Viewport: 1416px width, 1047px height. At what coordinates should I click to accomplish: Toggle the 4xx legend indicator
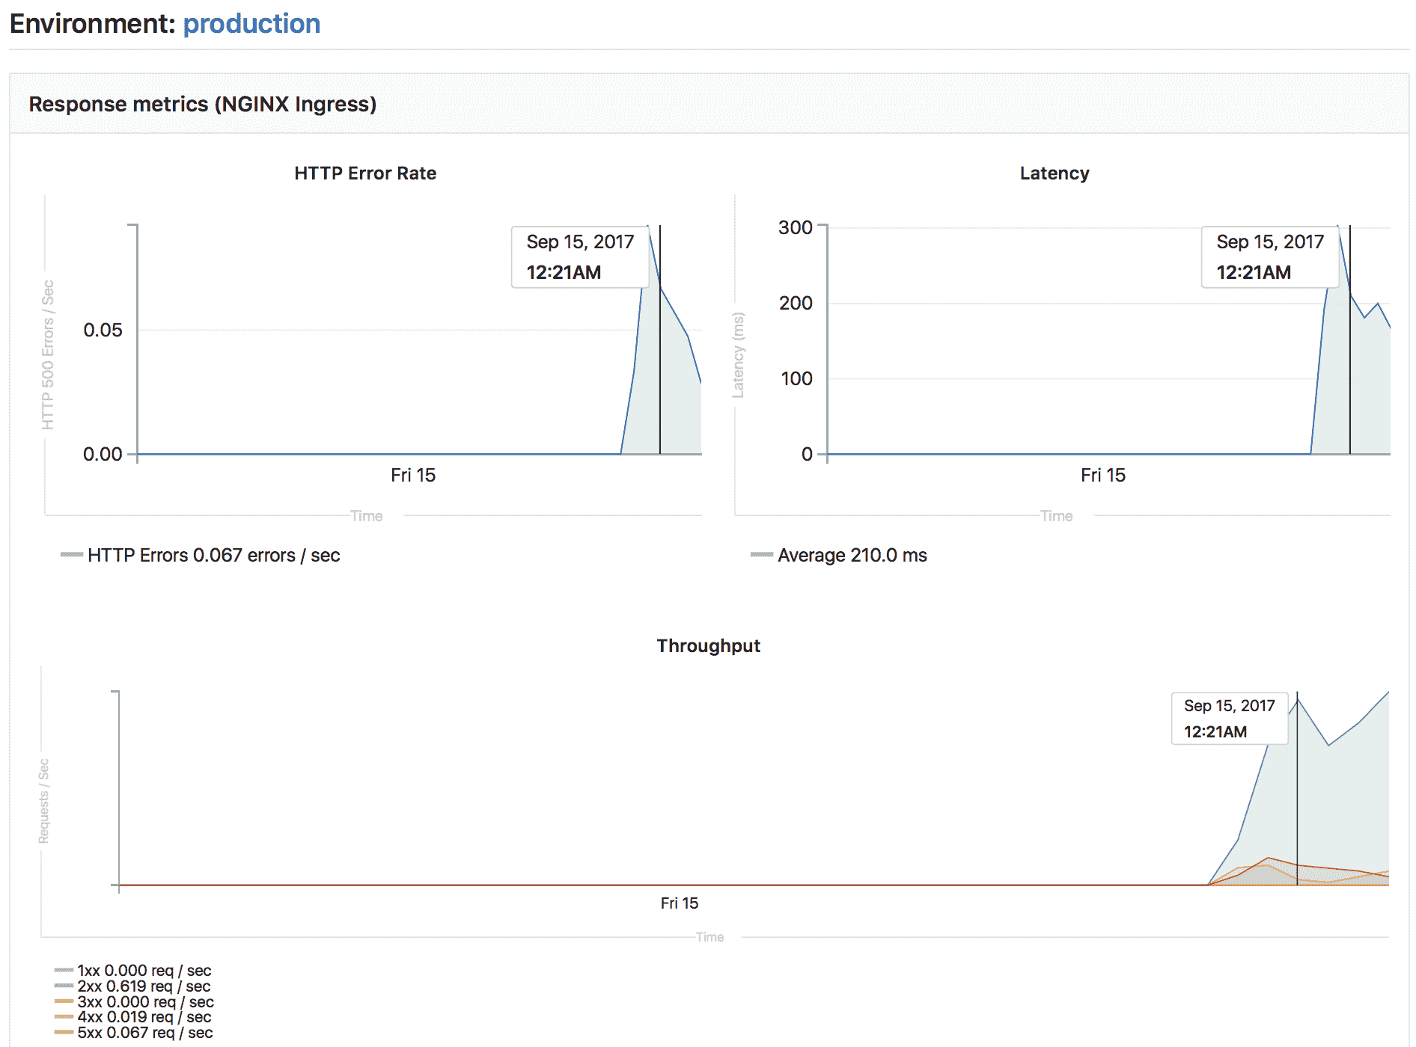[x=64, y=1017]
